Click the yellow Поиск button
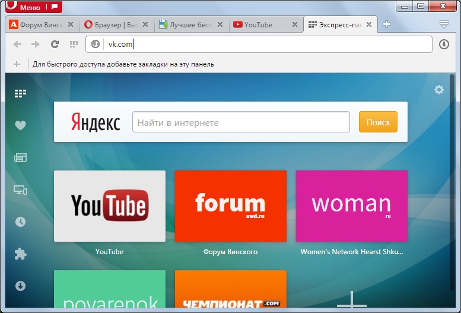The width and height of the screenshot is (461, 313). [x=378, y=122]
